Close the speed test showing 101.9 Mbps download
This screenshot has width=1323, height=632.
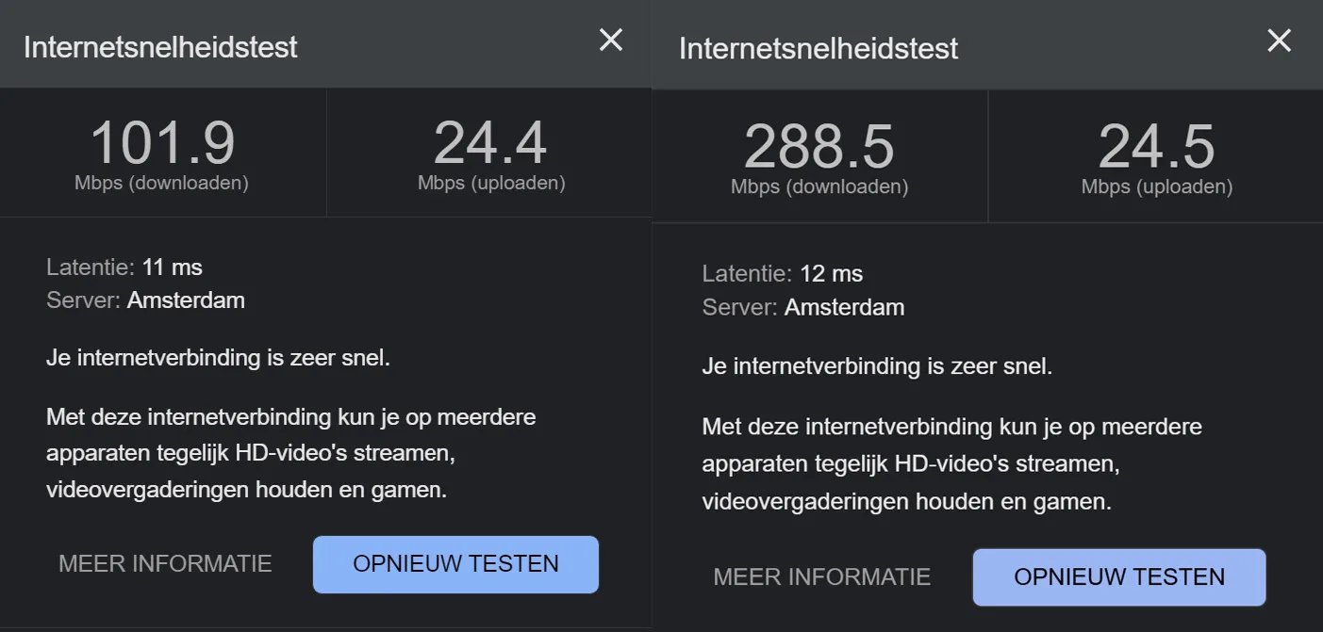(x=611, y=40)
